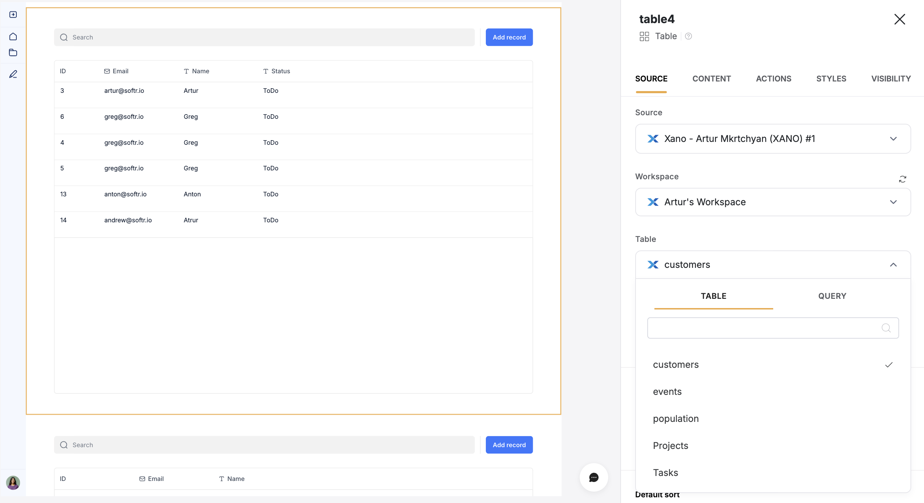Refresh the Workspace list
The width and height of the screenshot is (924, 503).
(903, 179)
